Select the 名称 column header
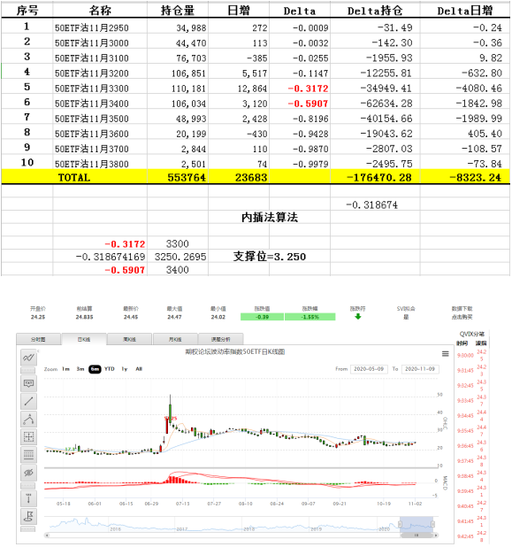512x547 pixels. (100, 11)
